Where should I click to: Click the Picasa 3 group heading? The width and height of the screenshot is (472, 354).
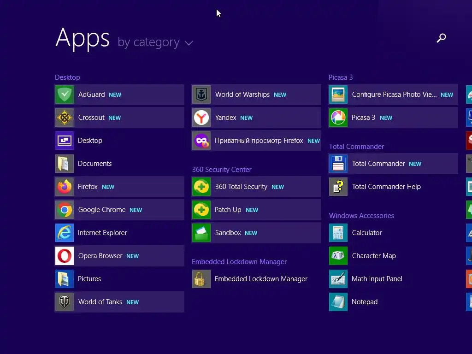[341, 77]
